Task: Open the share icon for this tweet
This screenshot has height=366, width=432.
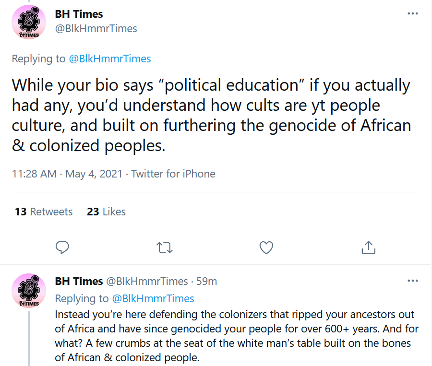Action: pos(368,248)
